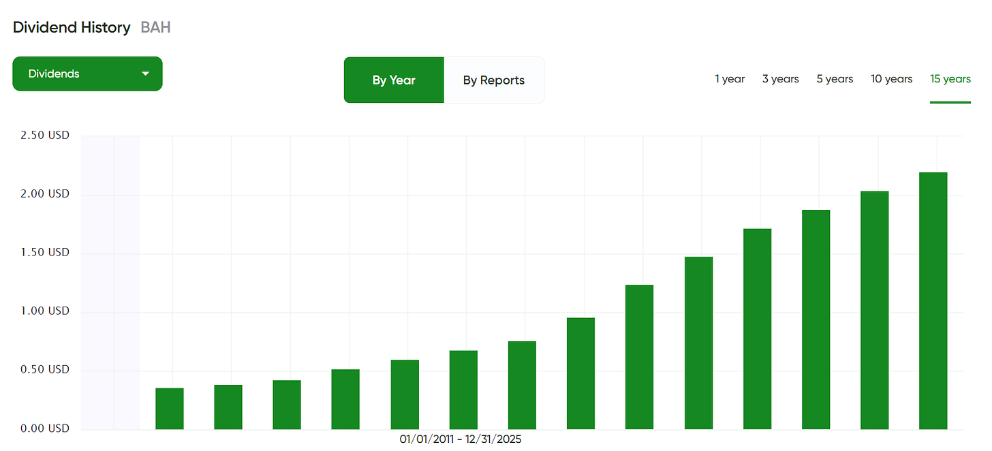Click the shortest bar, near 0.35 USD
992x451 pixels.
(170, 409)
